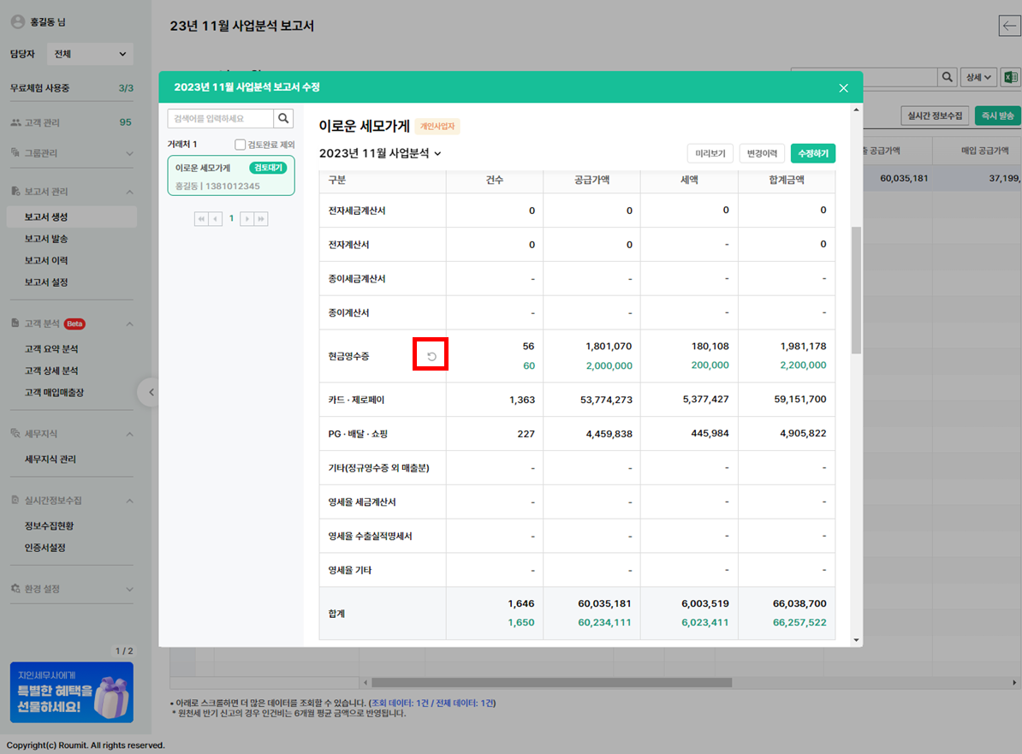Click the back arrow icon at top right

(x=1008, y=27)
